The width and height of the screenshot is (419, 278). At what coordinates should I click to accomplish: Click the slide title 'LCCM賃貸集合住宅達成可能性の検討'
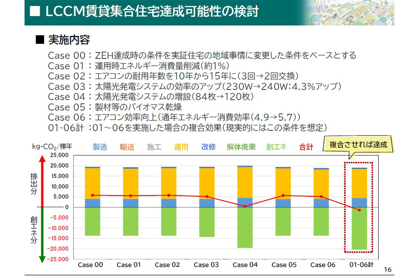pyautogui.click(x=152, y=11)
